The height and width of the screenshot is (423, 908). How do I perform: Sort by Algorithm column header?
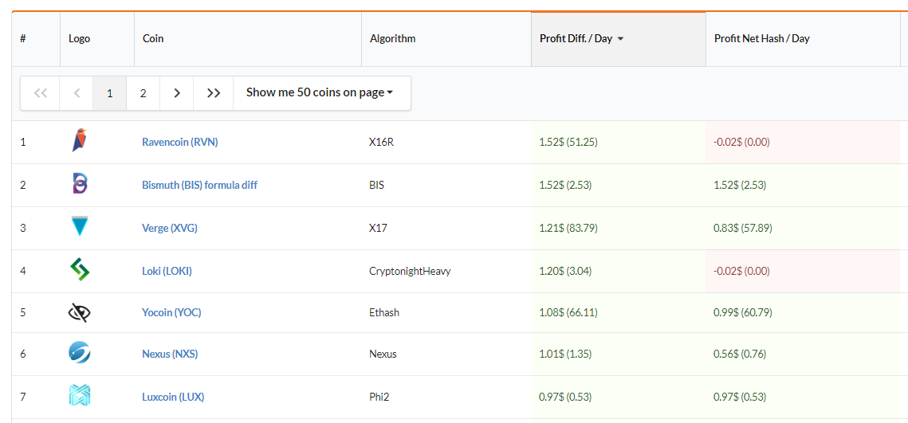(446, 39)
